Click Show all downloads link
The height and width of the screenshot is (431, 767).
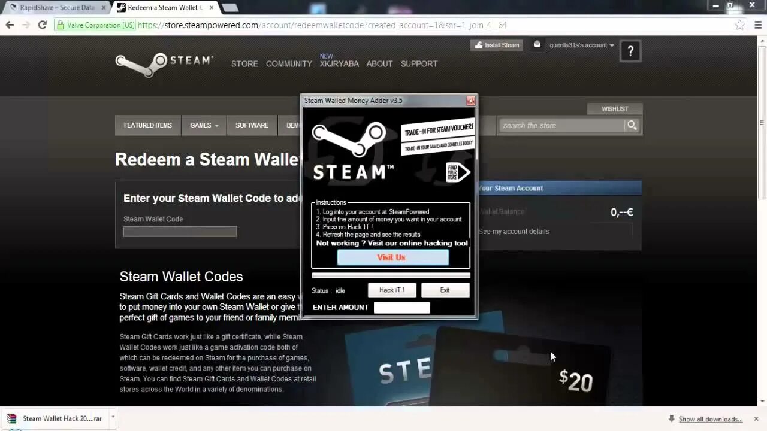pos(710,419)
